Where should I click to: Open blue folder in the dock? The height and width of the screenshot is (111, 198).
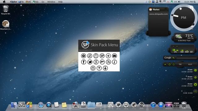(91, 105)
